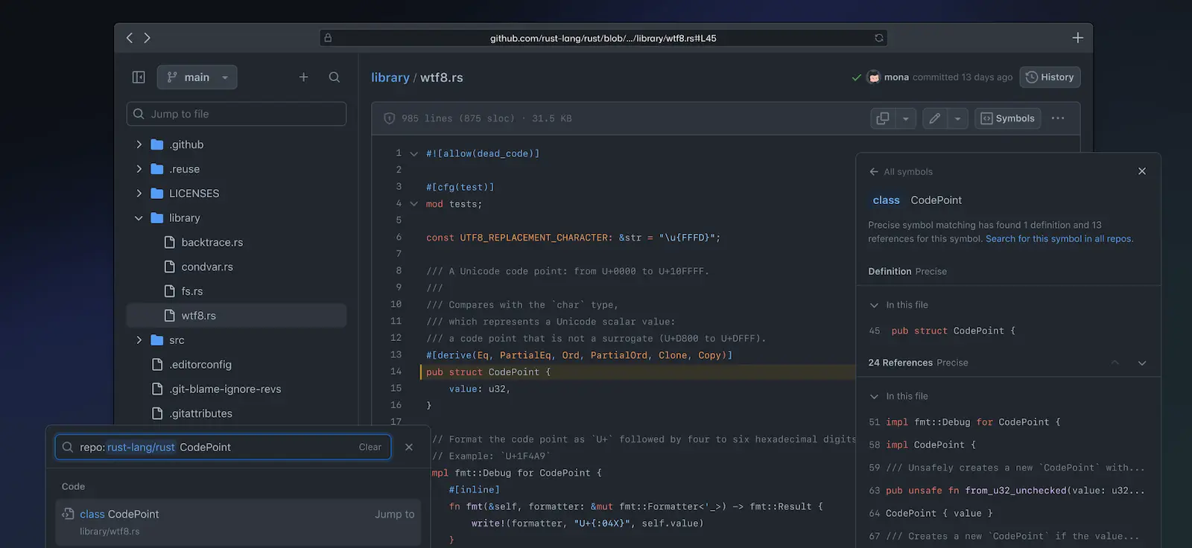Image resolution: width=1192 pixels, height=548 pixels.
Task: Search for this symbol in all repos
Action: pyautogui.click(x=1059, y=239)
